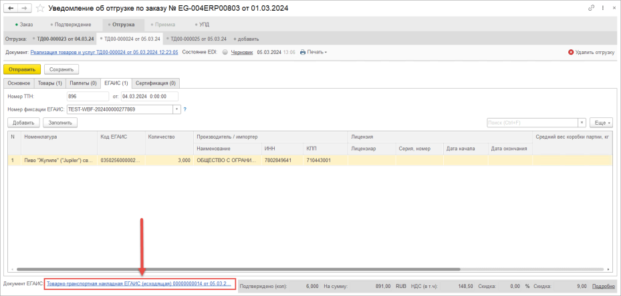Add document to favorites with star icon
Viewport: 621px width, 296px height.
point(40,8)
